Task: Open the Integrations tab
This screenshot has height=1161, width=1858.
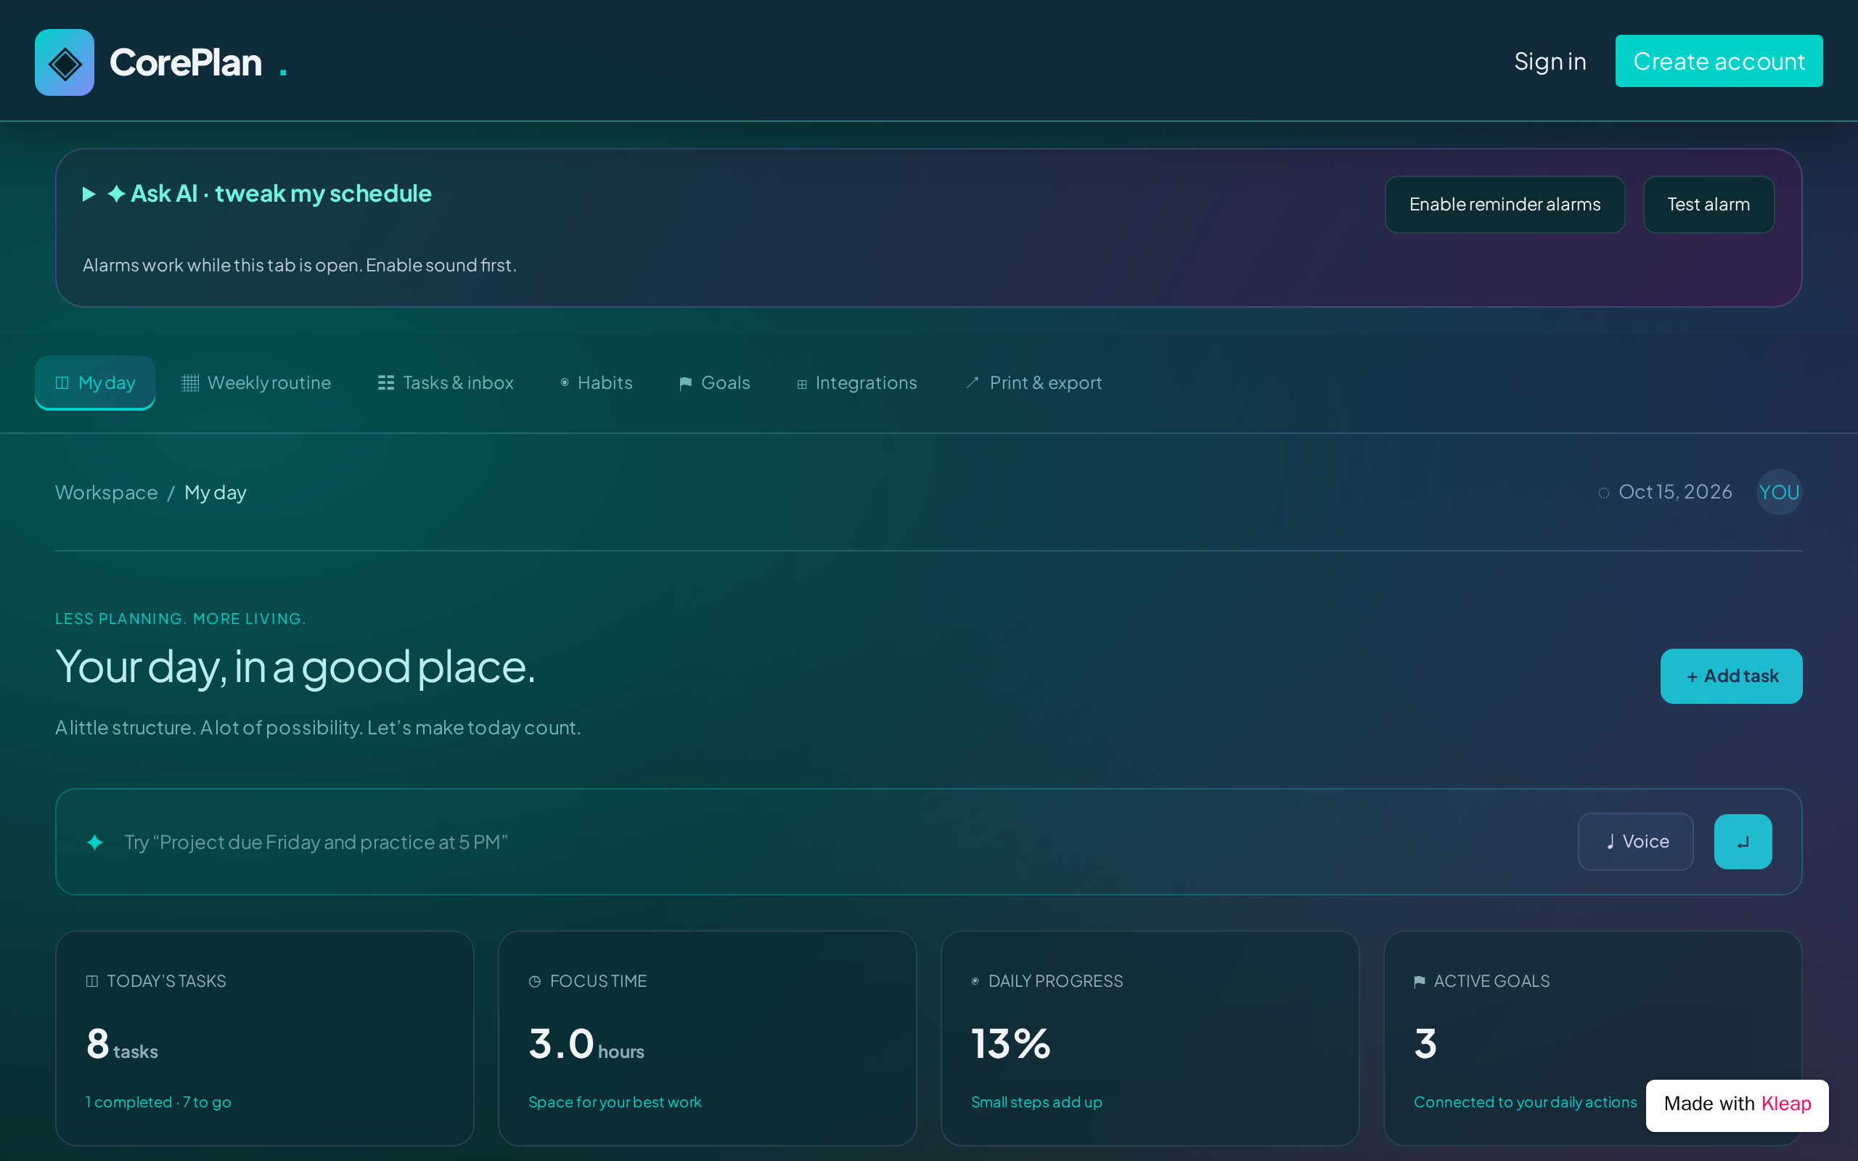Action: [x=857, y=382]
